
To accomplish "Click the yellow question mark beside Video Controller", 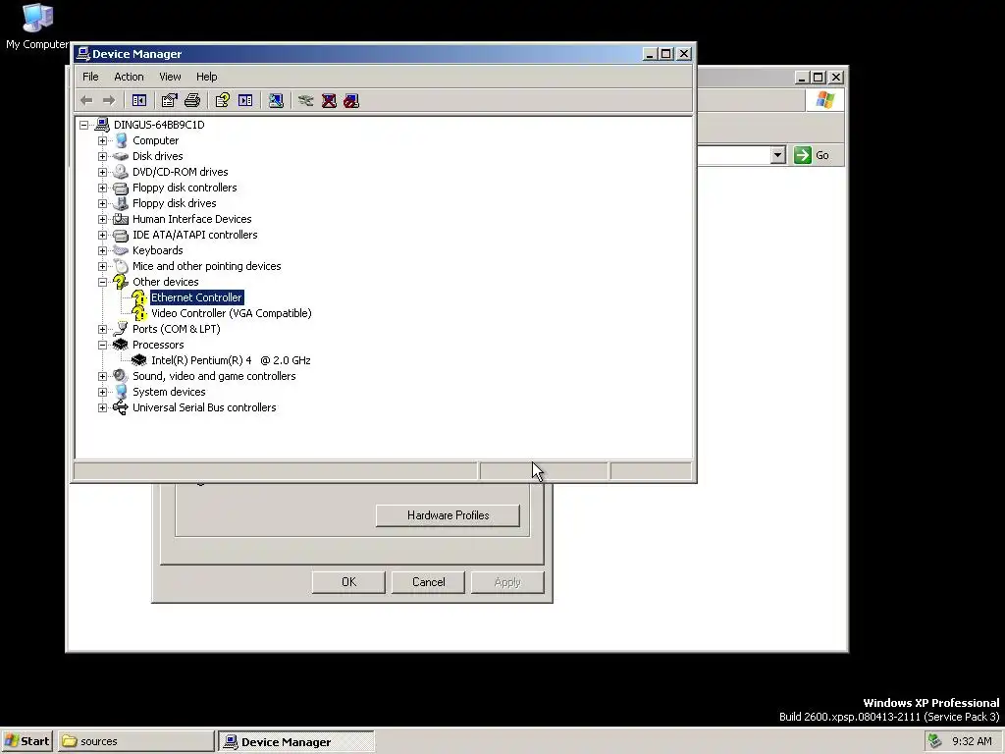I will (x=139, y=313).
